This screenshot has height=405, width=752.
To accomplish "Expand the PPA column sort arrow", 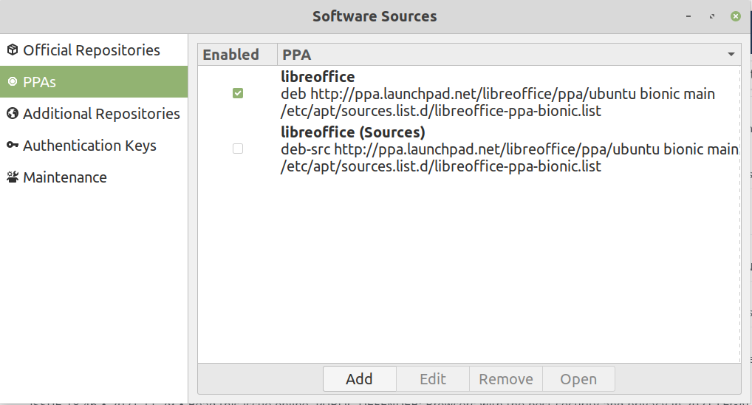I will click(731, 55).
